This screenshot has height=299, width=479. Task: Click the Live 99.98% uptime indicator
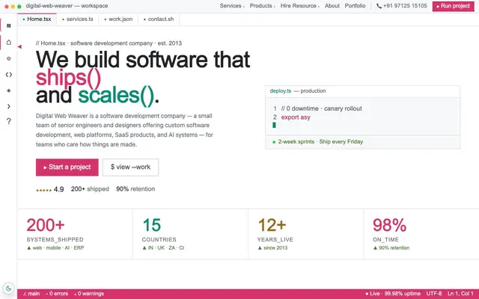(x=393, y=294)
